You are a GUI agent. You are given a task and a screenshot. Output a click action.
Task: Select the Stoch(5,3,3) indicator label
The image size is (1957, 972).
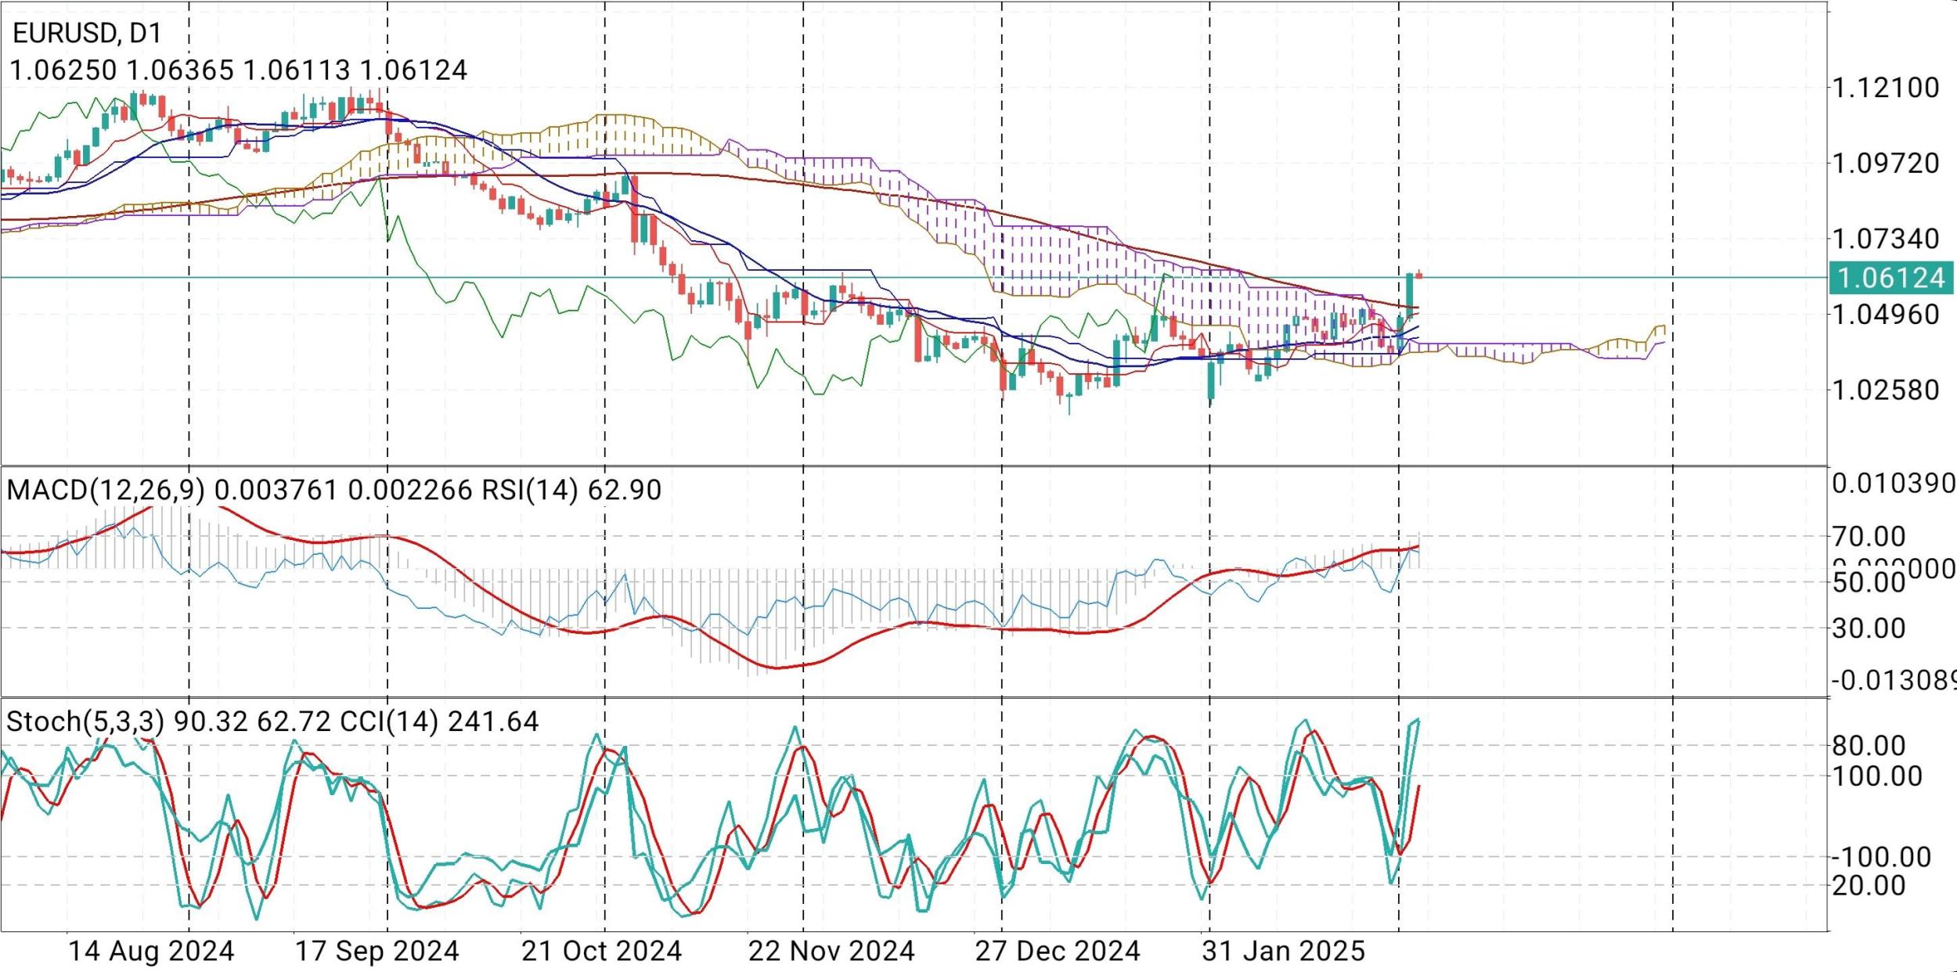(x=85, y=722)
